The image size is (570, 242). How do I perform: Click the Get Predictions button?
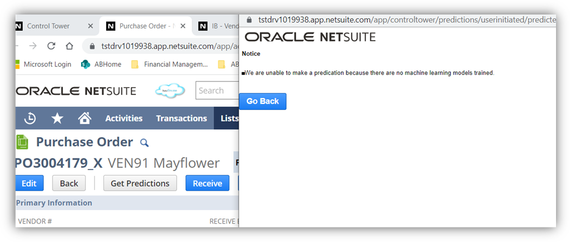(140, 183)
